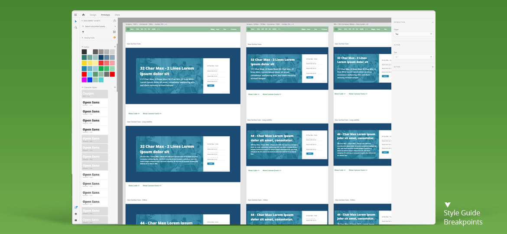The image size is (507, 234).
Task: Pick the bright green color swatch
Action: (101, 68)
